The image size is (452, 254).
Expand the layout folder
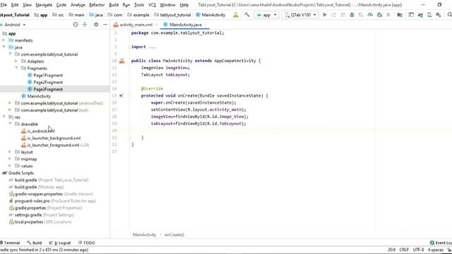(10, 152)
